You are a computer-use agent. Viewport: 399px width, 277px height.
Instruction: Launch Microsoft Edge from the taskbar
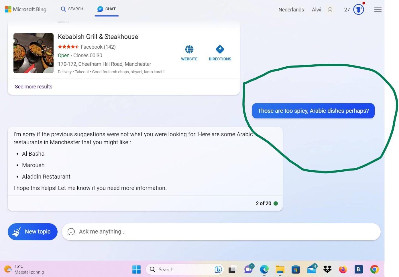(264, 269)
